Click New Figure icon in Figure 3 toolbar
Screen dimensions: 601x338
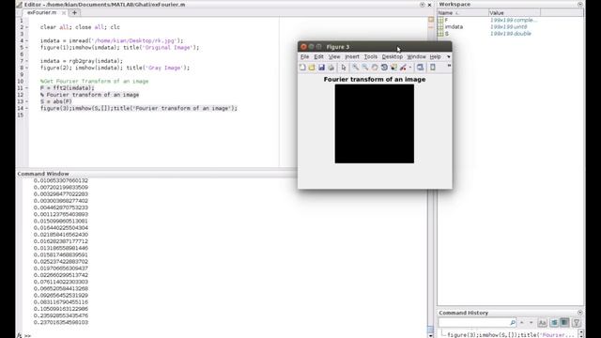pyautogui.click(x=302, y=68)
